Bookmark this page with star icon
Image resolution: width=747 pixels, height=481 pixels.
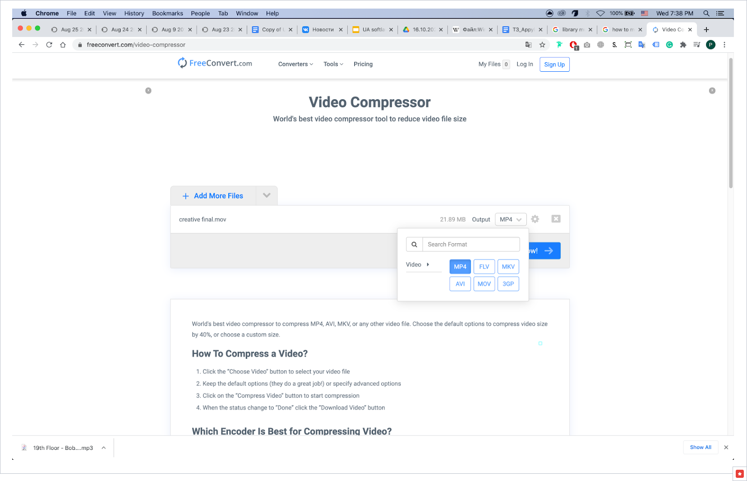(x=542, y=45)
